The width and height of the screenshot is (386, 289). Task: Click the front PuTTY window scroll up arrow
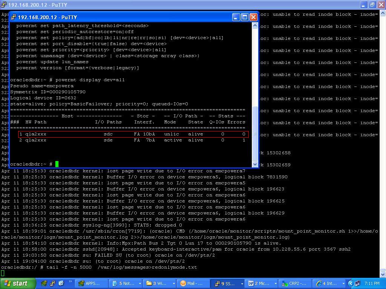tap(255, 25)
